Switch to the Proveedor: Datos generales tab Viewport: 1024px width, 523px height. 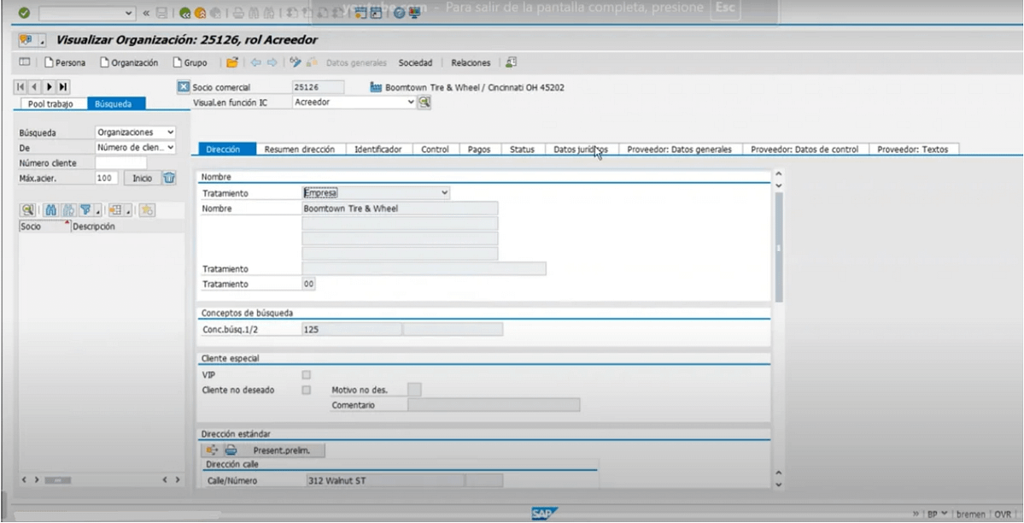tap(679, 149)
